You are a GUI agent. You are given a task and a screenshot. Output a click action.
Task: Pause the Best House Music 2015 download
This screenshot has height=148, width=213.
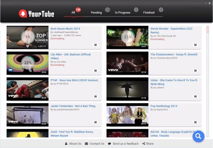pyautogui.click(x=95, y=45)
